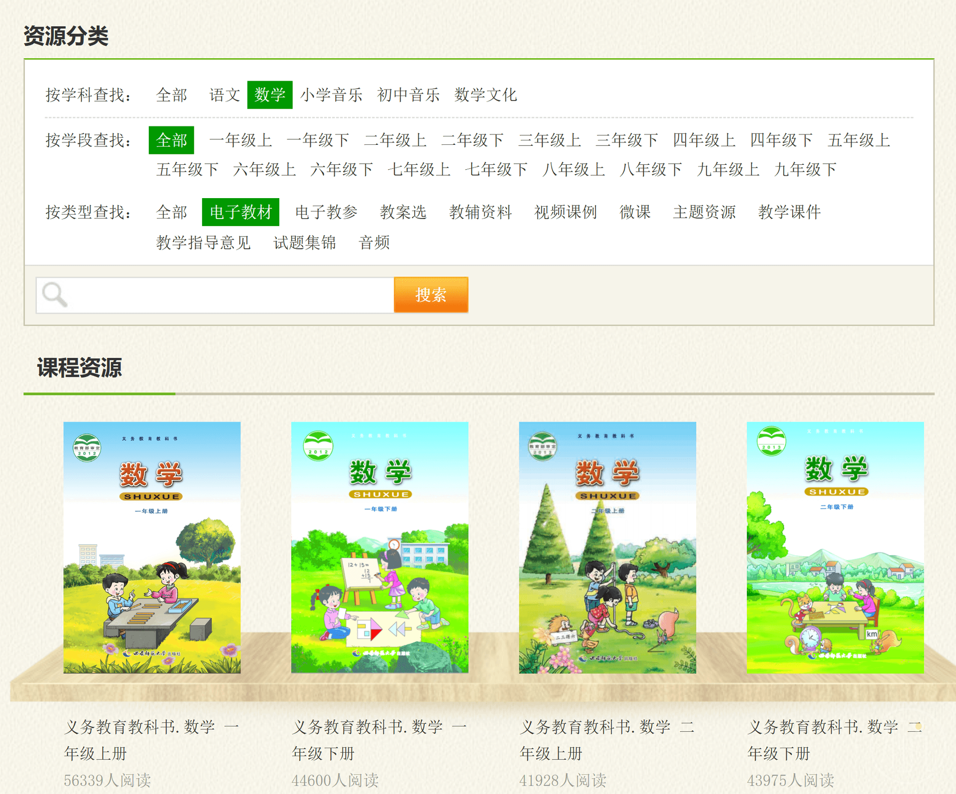Select the highlighted 数学 subject filter

click(270, 95)
